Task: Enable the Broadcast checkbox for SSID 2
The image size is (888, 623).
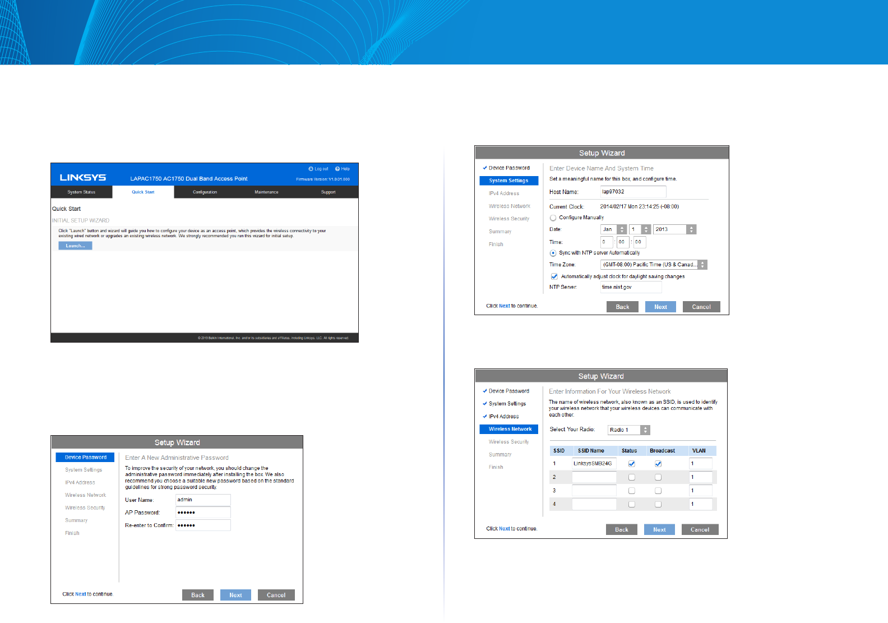Action: (658, 477)
